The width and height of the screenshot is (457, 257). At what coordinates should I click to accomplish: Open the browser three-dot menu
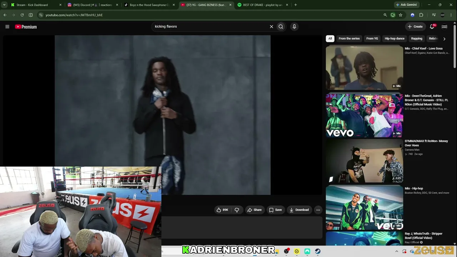pos(452,15)
